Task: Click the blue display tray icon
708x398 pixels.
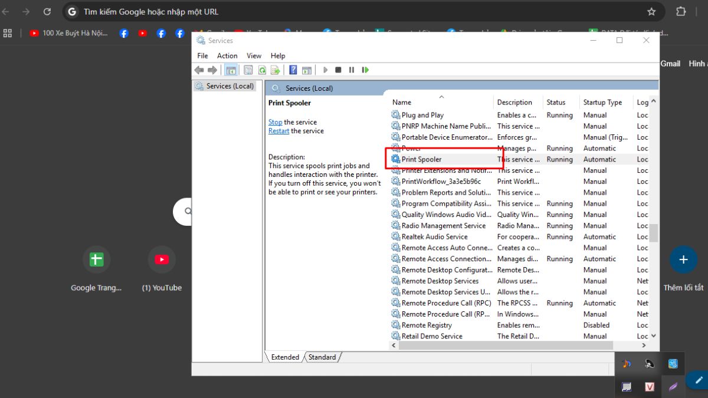Action: pyautogui.click(x=673, y=364)
